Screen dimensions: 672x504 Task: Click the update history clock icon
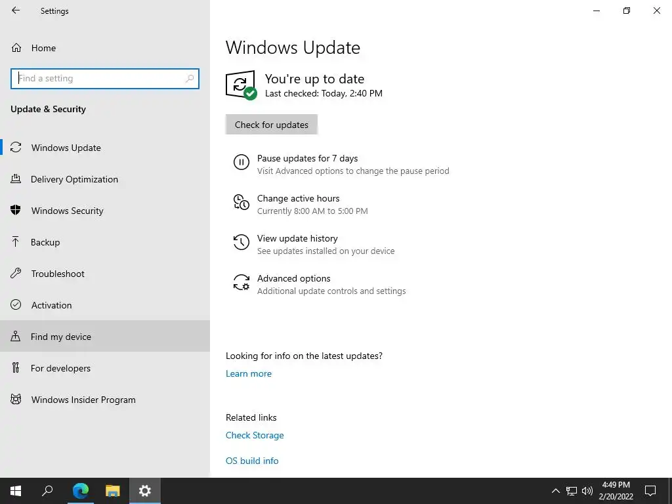click(x=241, y=242)
